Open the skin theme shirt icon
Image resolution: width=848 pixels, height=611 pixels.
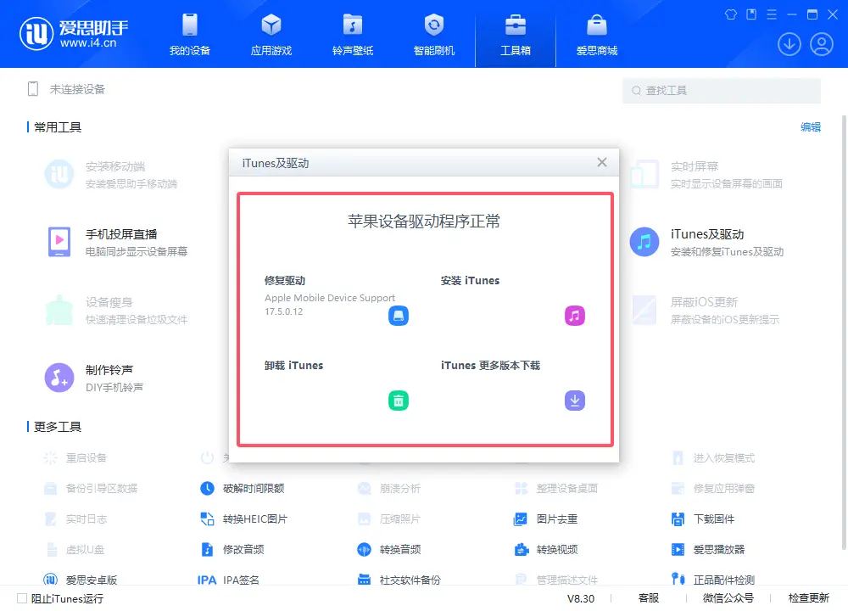[731, 14]
